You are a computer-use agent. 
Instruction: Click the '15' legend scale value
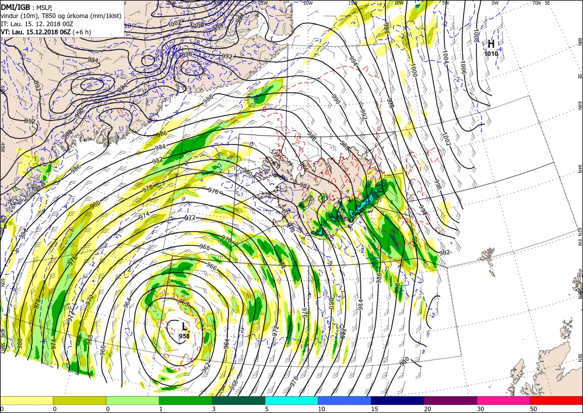point(374,410)
